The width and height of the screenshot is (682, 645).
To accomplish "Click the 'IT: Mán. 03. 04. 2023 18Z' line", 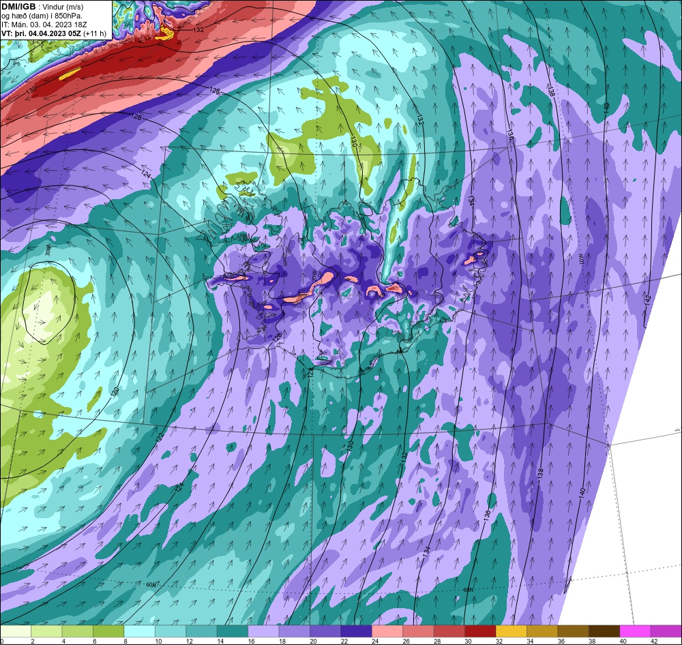I will pyautogui.click(x=45, y=25).
